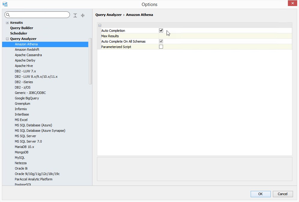This screenshot has height=202, width=299.
Task: Select Amazon Redshift in the tree
Action: click(27, 50)
